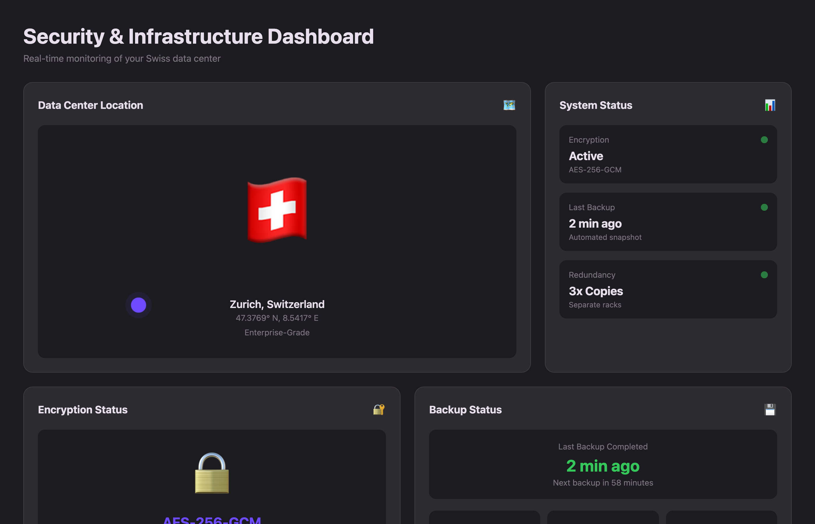Select the purple Zurich location marker
This screenshot has width=815, height=524.
point(138,305)
